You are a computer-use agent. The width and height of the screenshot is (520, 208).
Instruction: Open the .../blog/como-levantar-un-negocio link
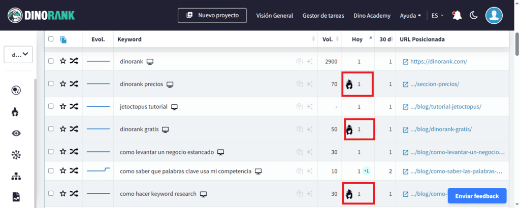(x=458, y=152)
